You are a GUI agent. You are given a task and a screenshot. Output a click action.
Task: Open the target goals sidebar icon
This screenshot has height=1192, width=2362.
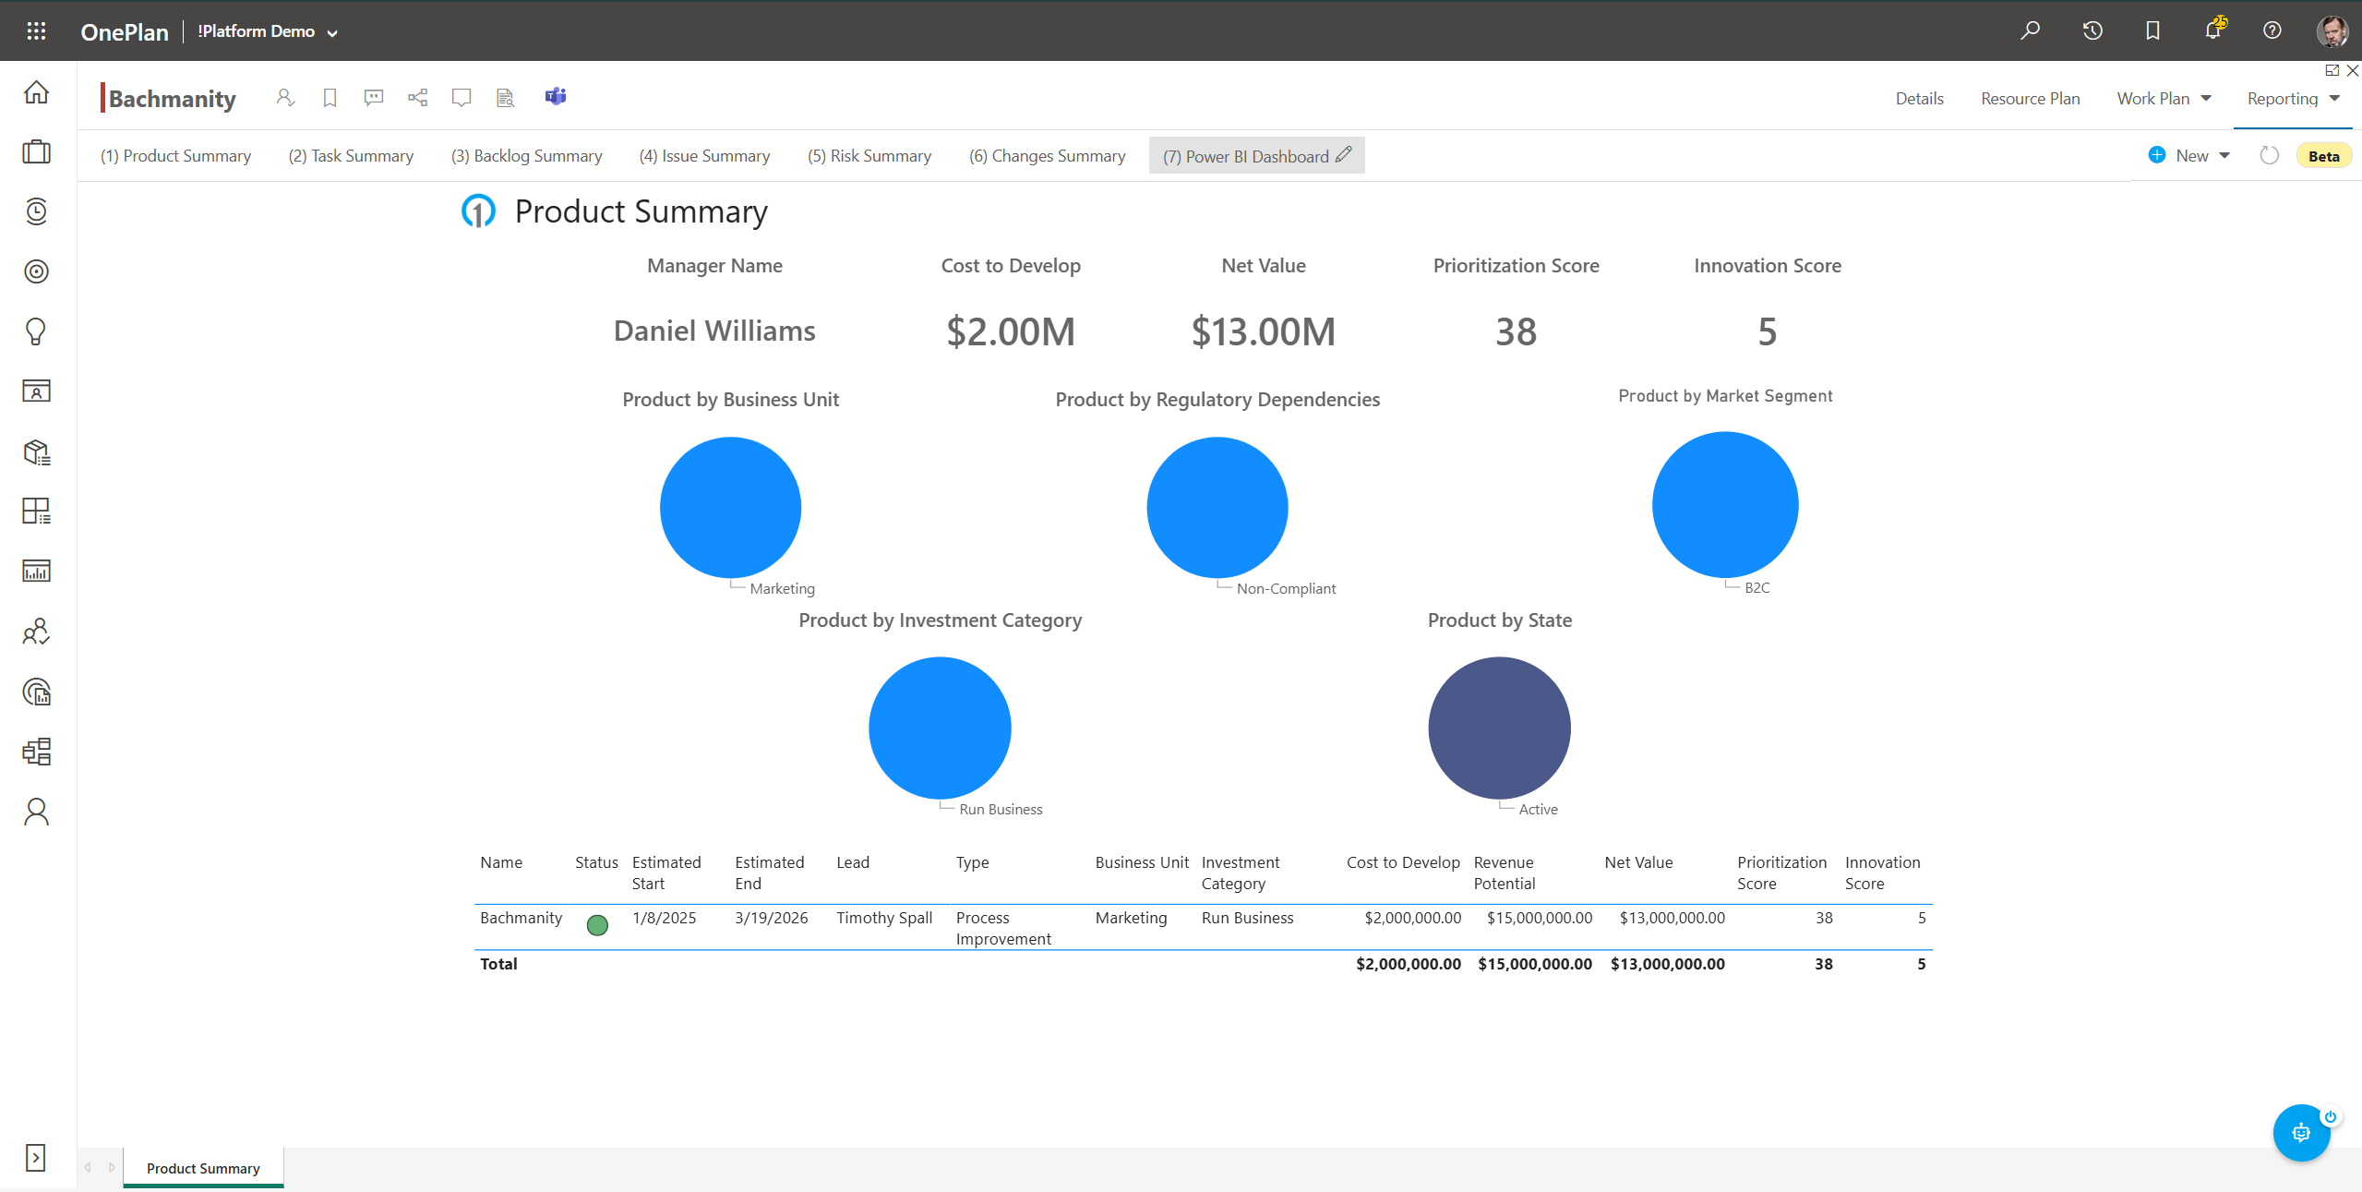click(x=36, y=271)
